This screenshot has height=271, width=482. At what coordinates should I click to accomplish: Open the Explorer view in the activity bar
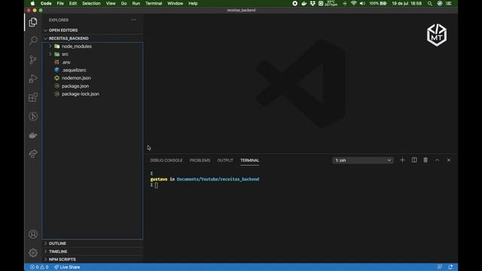point(33,22)
